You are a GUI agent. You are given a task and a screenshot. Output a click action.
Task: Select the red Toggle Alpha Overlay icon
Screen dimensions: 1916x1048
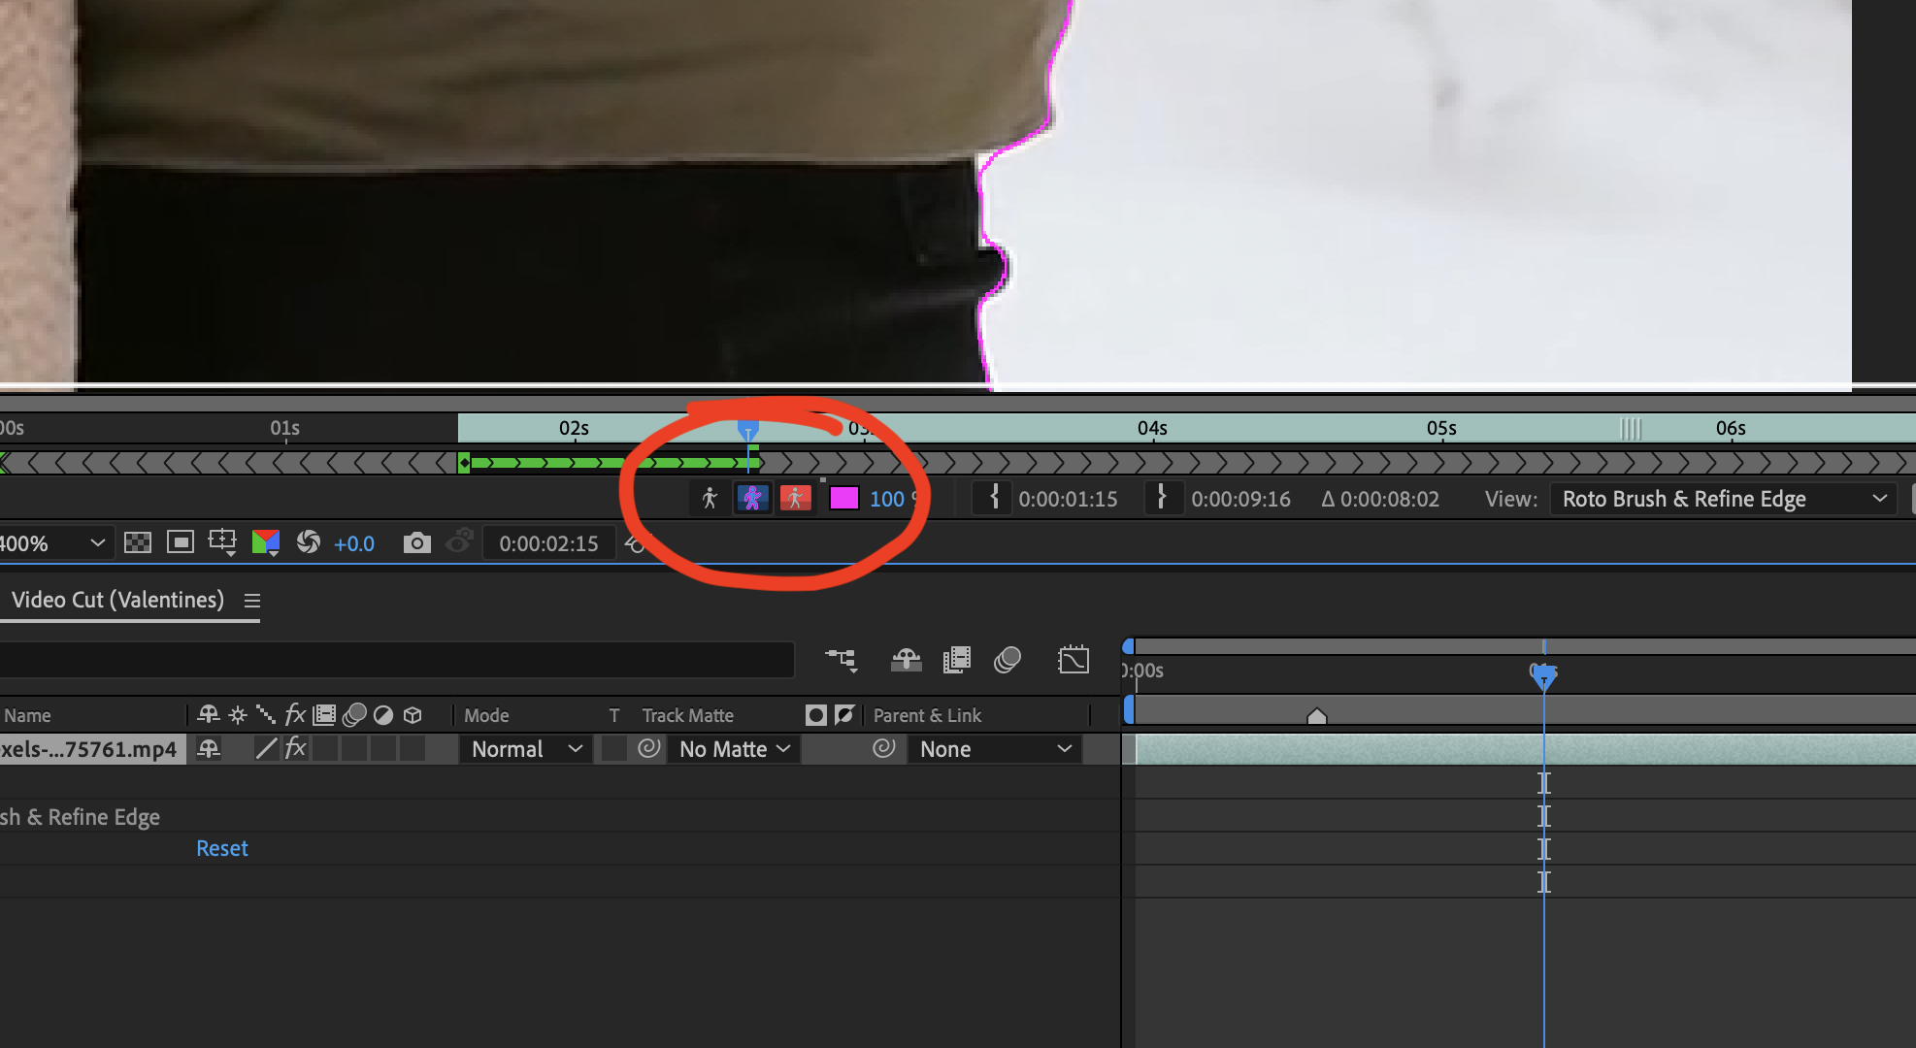(x=795, y=498)
